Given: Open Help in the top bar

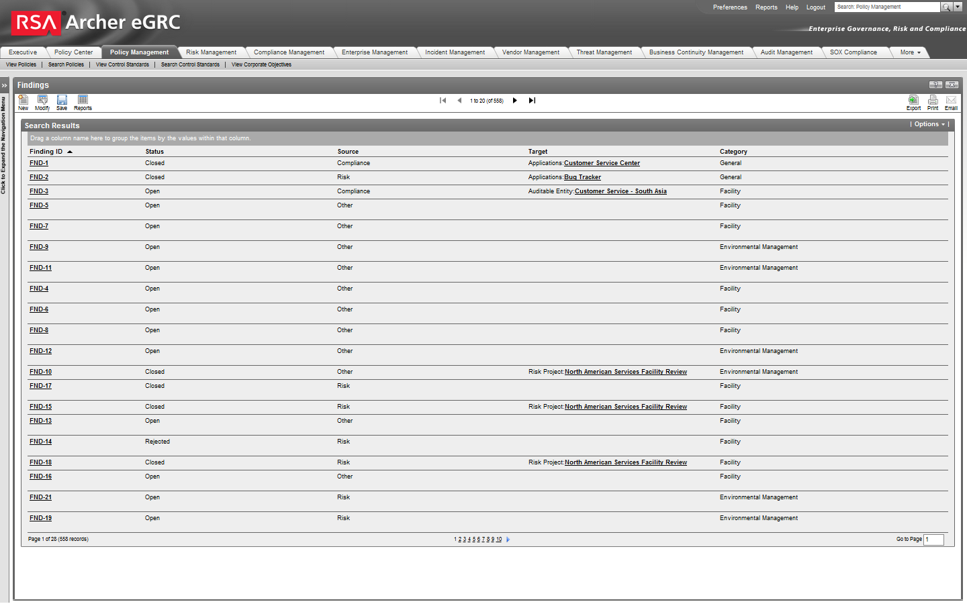Looking at the screenshot, I should coord(792,7).
